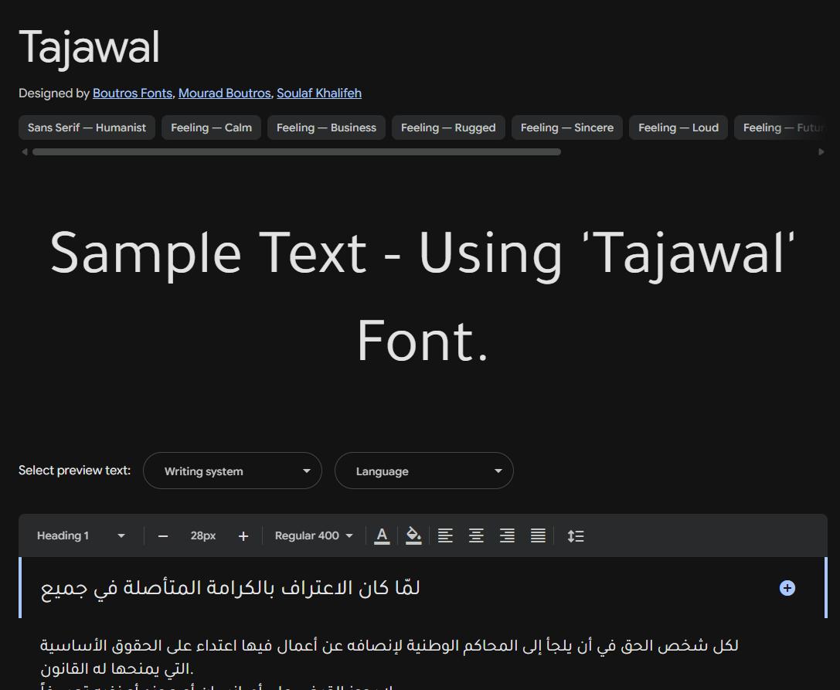Open line height spacing control
Screen dimensions: 840x690
[x=576, y=535]
